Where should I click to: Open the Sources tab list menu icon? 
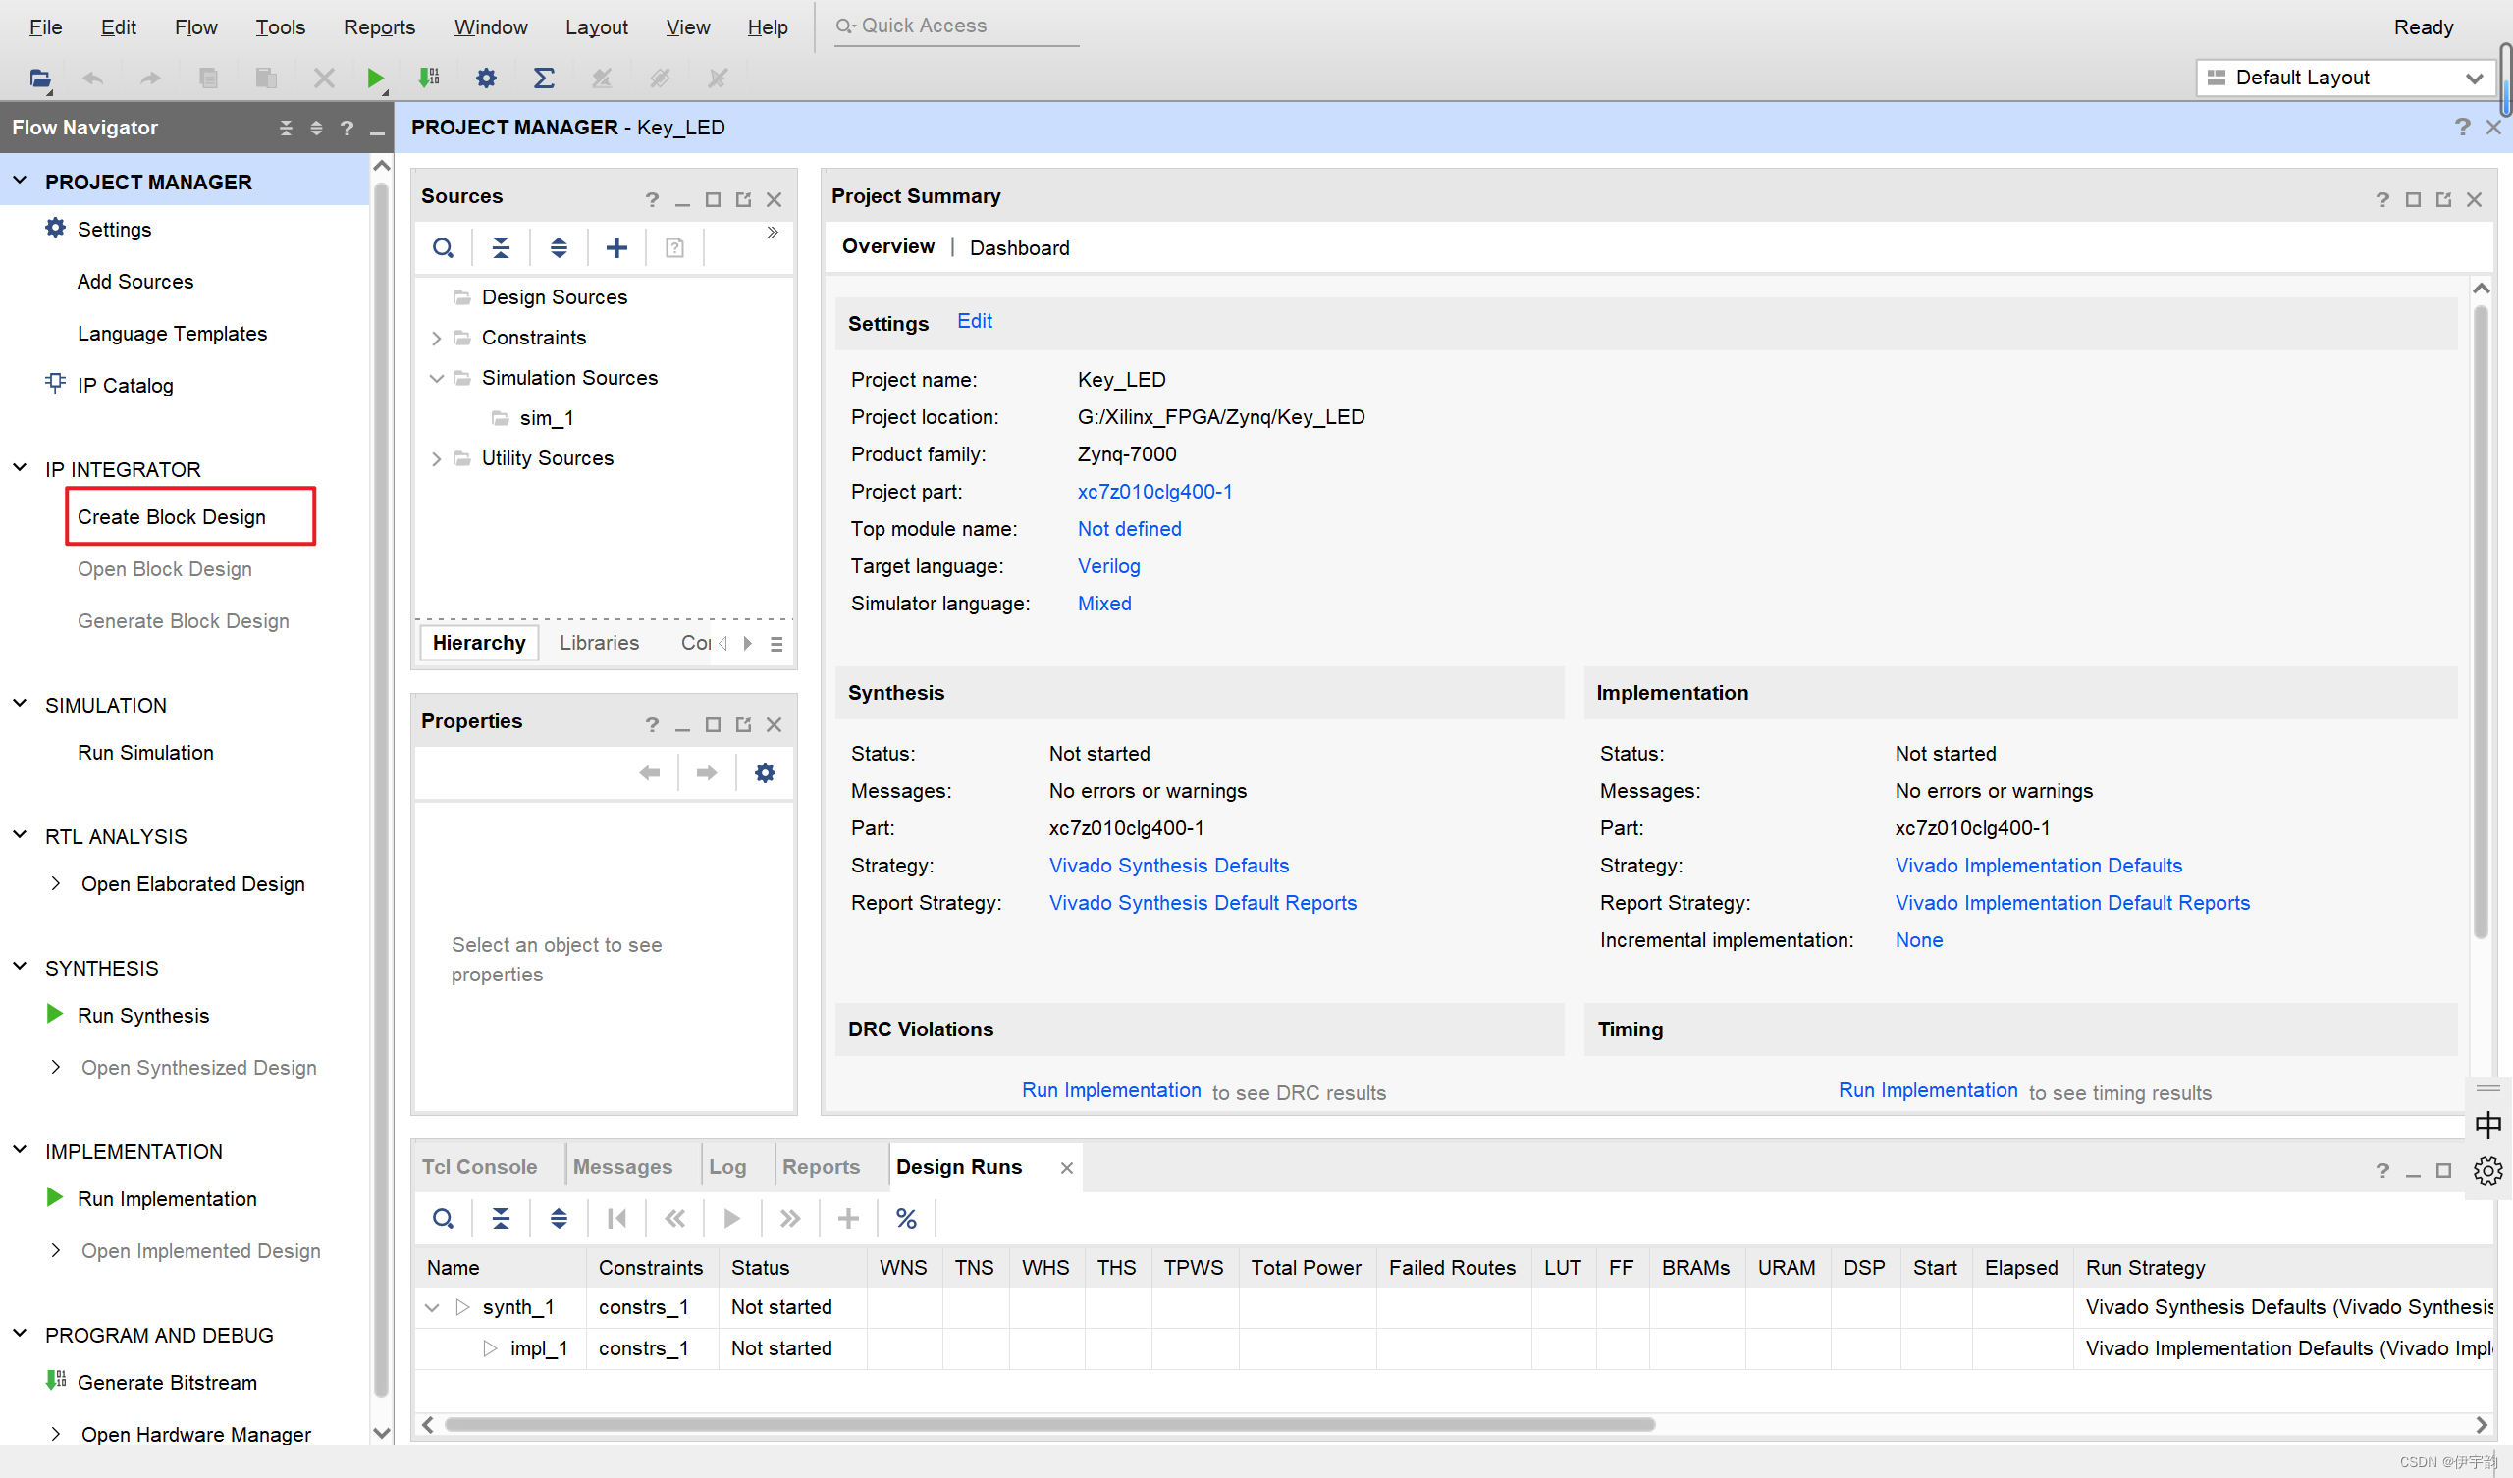pyautogui.click(x=776, y=644)
